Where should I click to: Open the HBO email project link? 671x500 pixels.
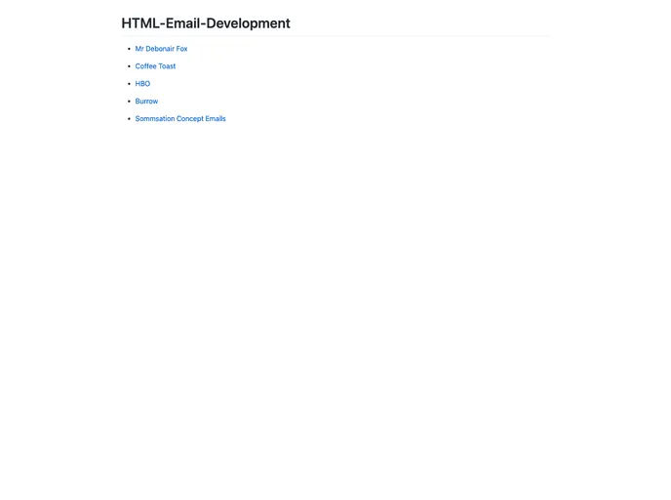point(142,84)
